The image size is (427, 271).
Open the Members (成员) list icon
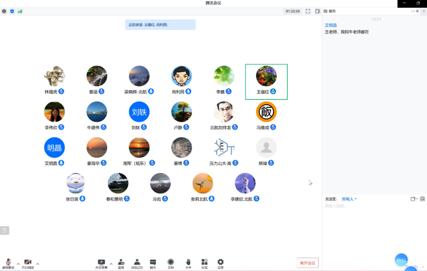click(x=137, y=263)
